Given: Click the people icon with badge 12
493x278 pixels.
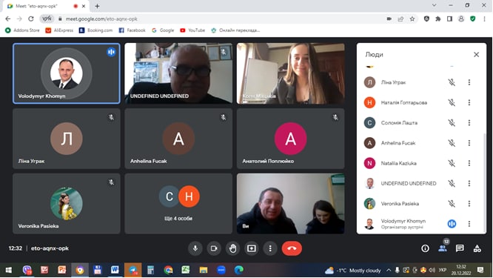Looking at the screenshot, I should click(x=443, y=248).
